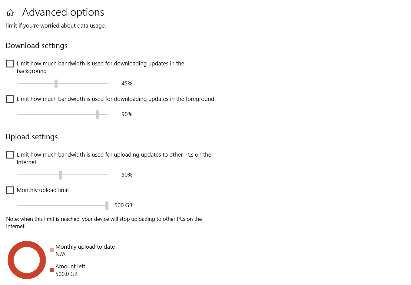This screenshot has height=285, width=411.
Task: Select the 45% background bandwidth label
Action: [x=126, y=84]
